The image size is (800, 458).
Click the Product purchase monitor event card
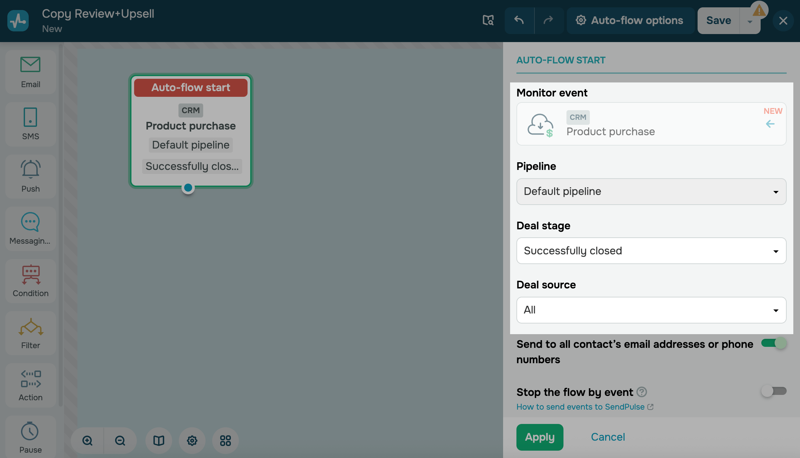[x=651, y=124]
